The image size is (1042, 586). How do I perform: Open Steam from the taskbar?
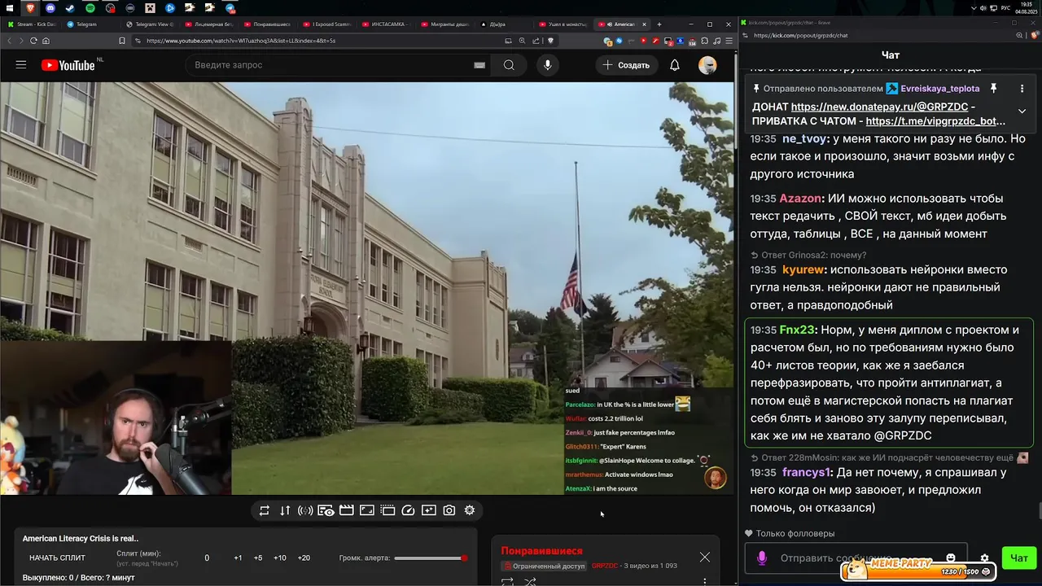pos(71,8)
